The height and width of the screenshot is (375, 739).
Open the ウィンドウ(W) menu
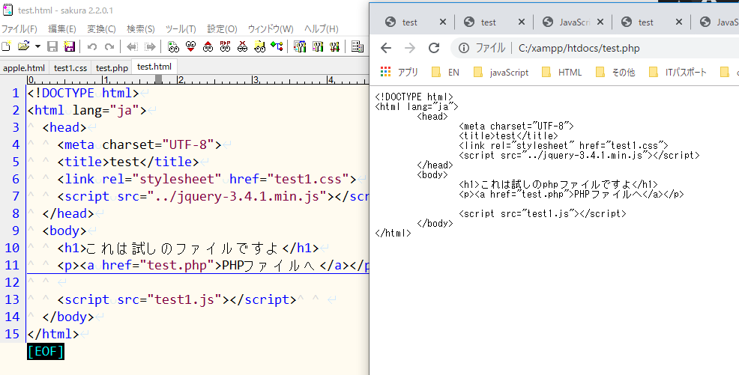pos(271,29)
